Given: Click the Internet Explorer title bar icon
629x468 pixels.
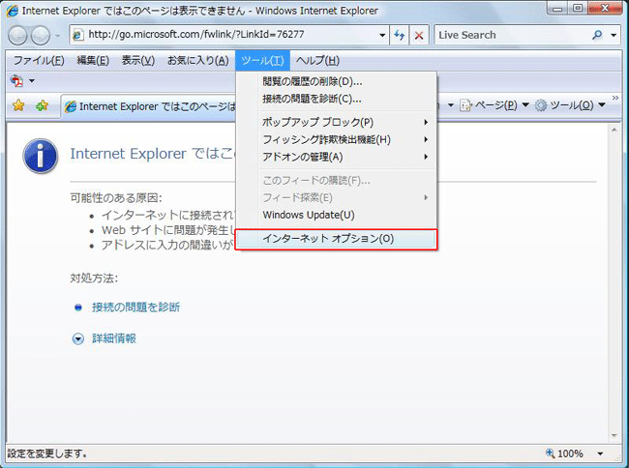Looking at the screenshot, I should 13,11.
